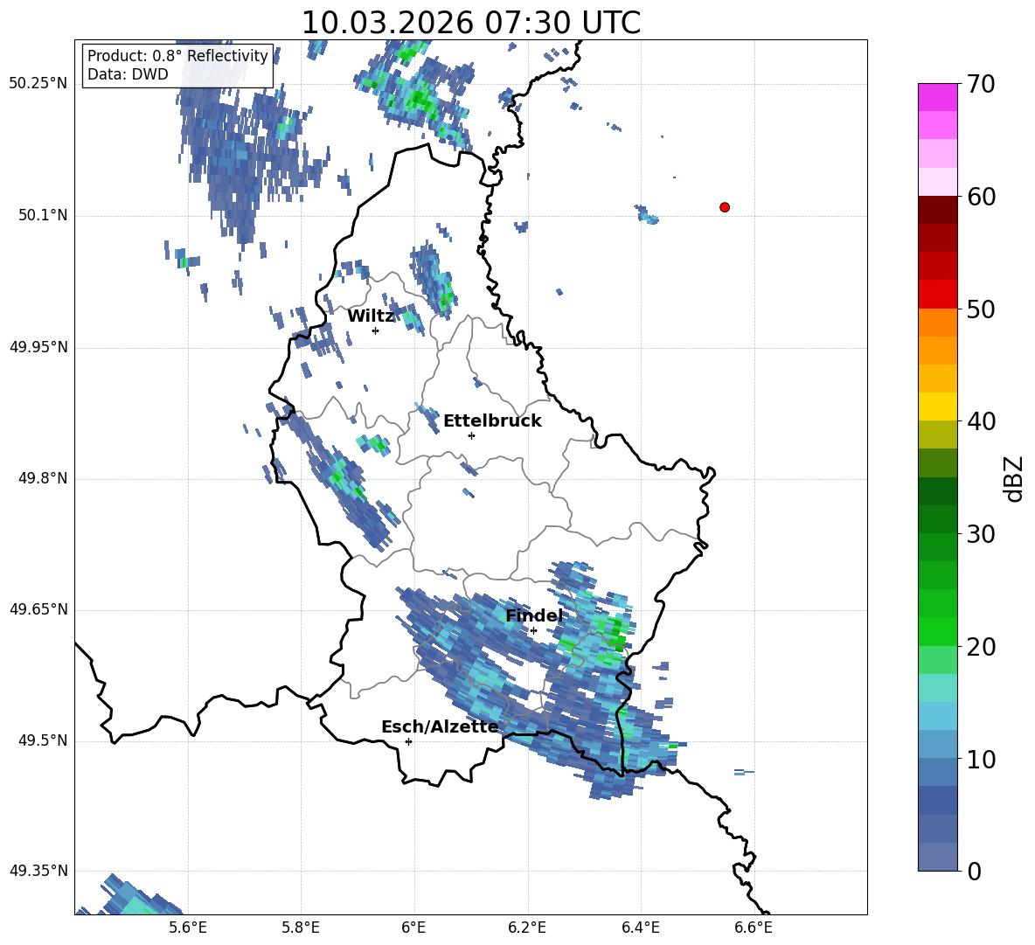Click the Wiltz city label
The width and height of the screenshot is (1035, 945).
tap(371, 316)
